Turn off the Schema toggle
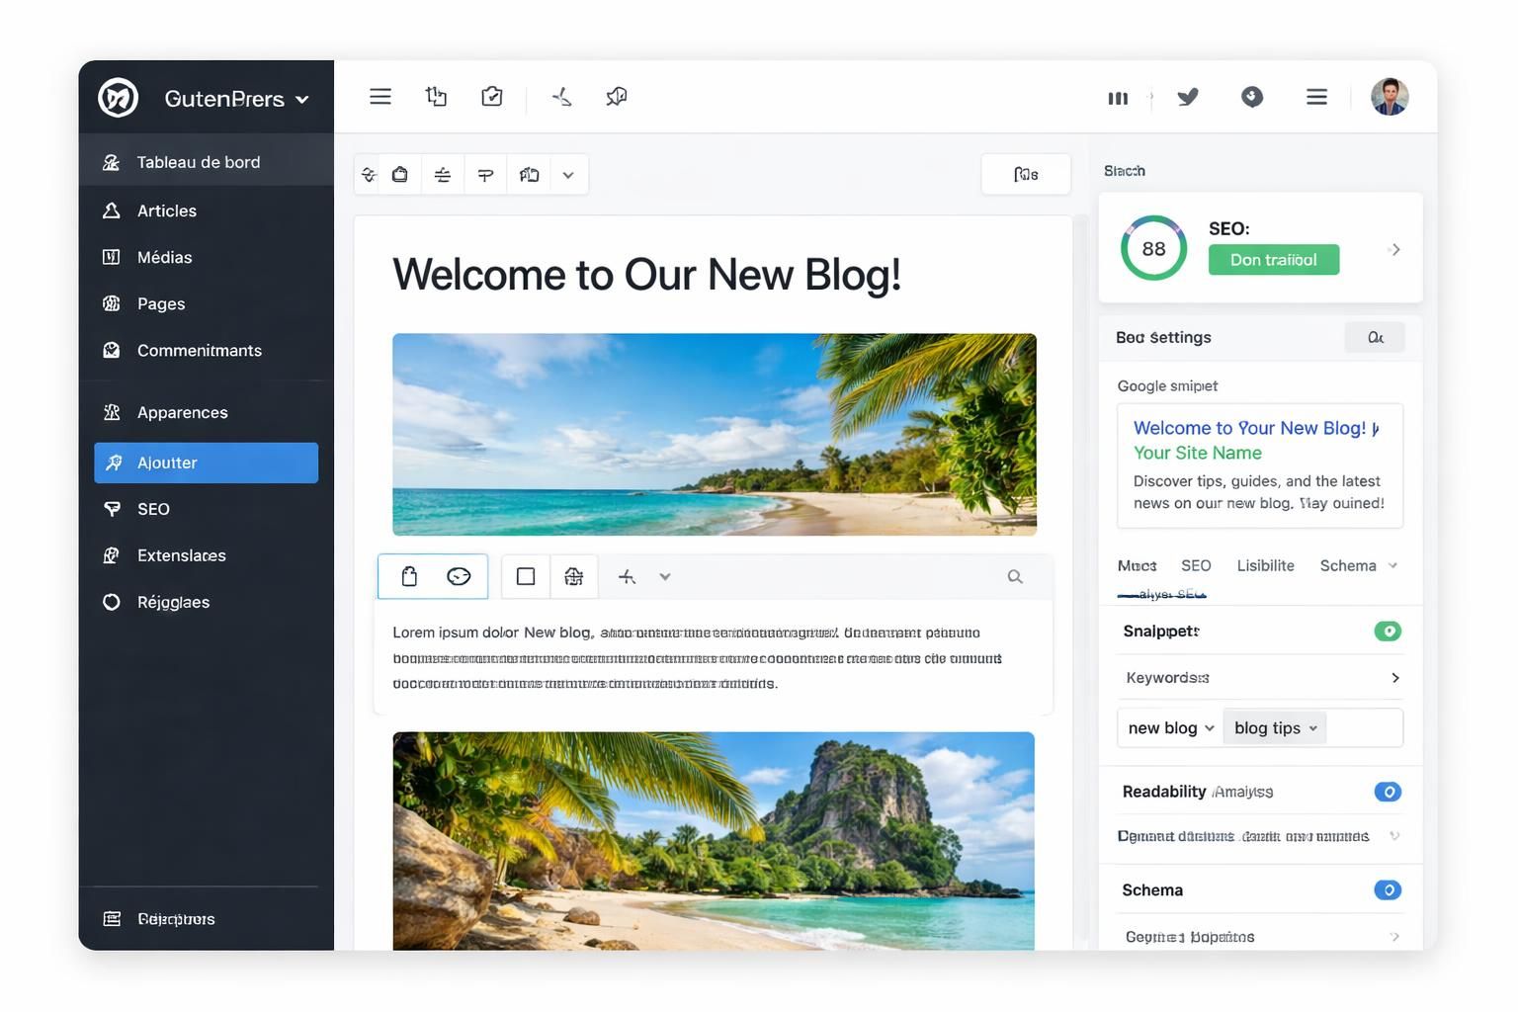The height and width of the screenshot is (1012, 1518). click(x=1389, y=889)
